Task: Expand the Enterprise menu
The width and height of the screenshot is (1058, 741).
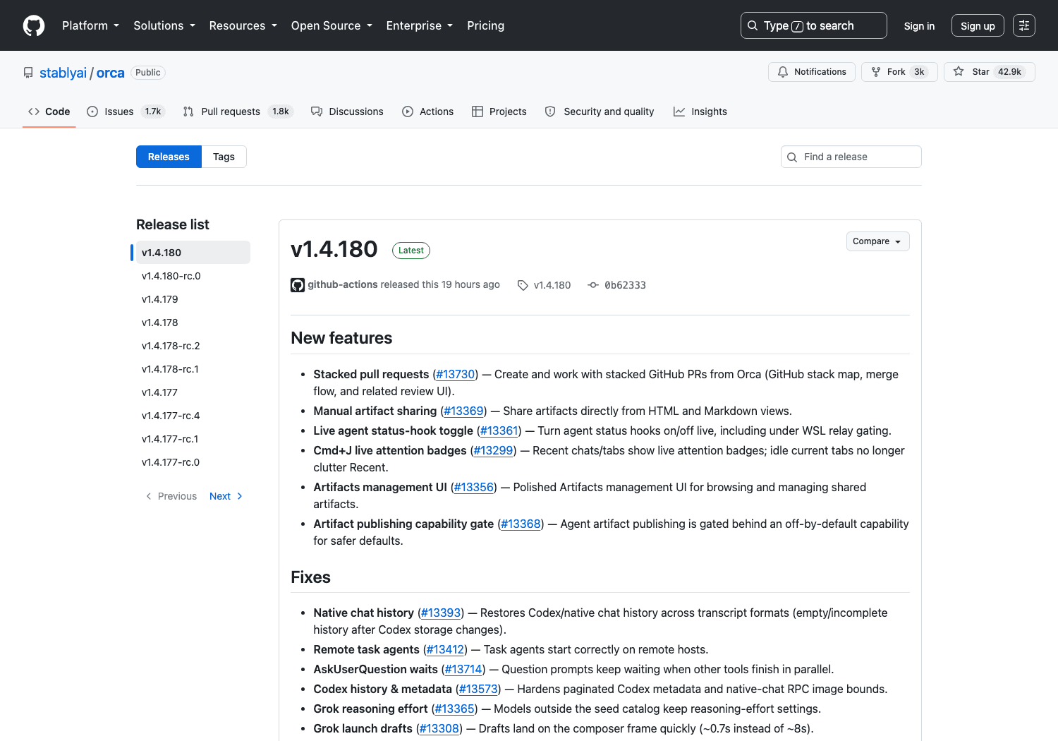Action: [420, 25]
